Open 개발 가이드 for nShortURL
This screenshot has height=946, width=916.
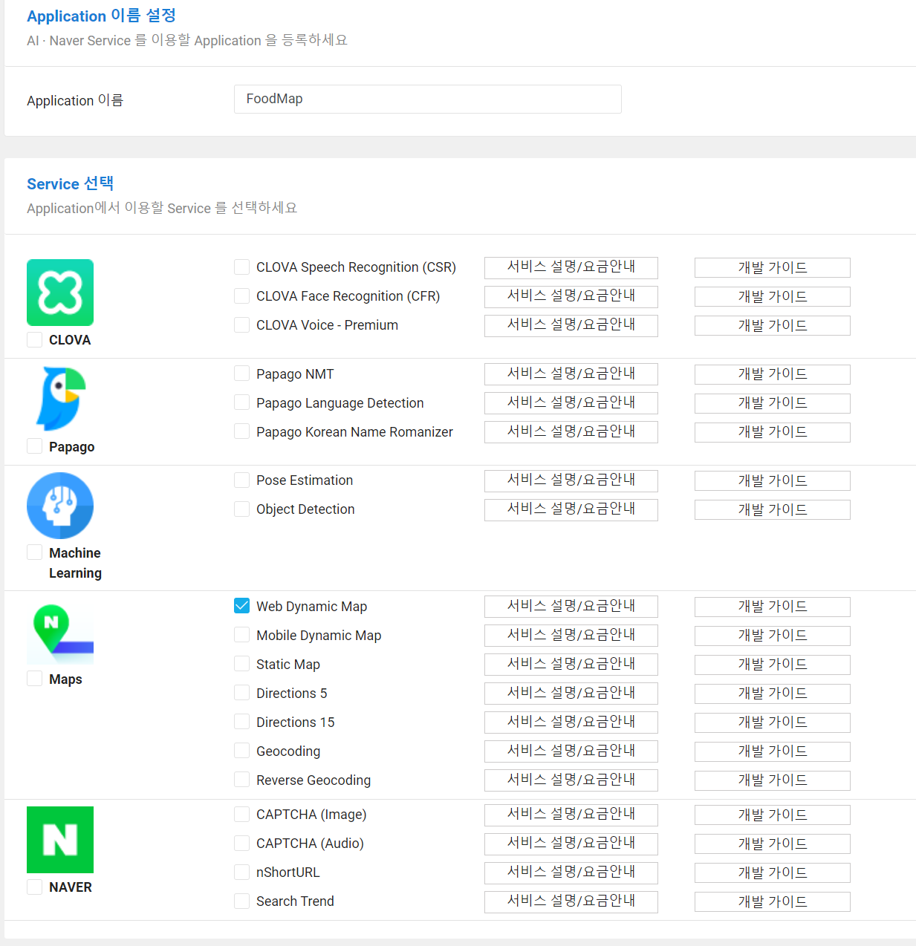pyautogui.click(x=773, y=872)
